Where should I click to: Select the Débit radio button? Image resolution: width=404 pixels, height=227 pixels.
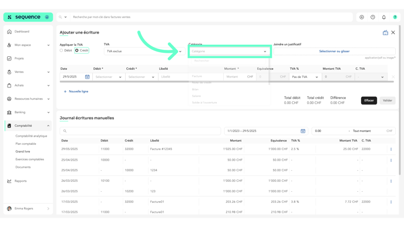pyautogui.click(x=61, y=50)
